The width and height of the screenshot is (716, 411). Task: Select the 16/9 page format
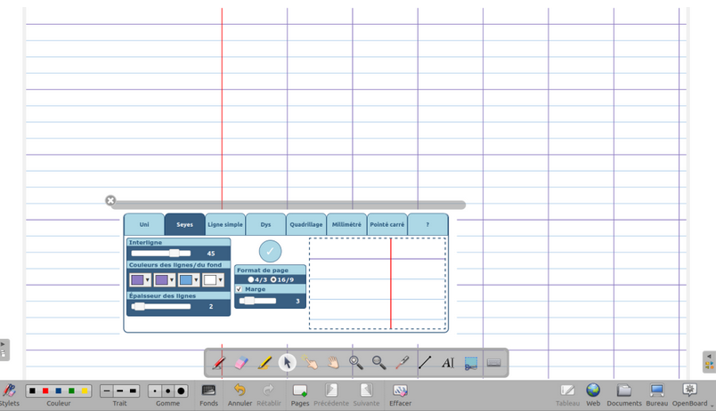(x=273, y=279)
